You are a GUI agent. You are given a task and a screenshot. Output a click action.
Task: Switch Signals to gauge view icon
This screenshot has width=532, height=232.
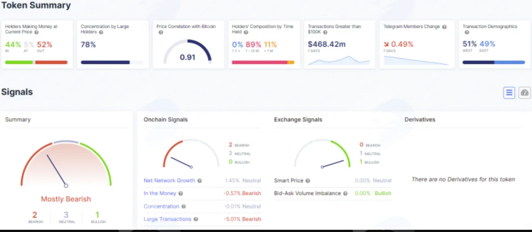click(x=524, y=93)
